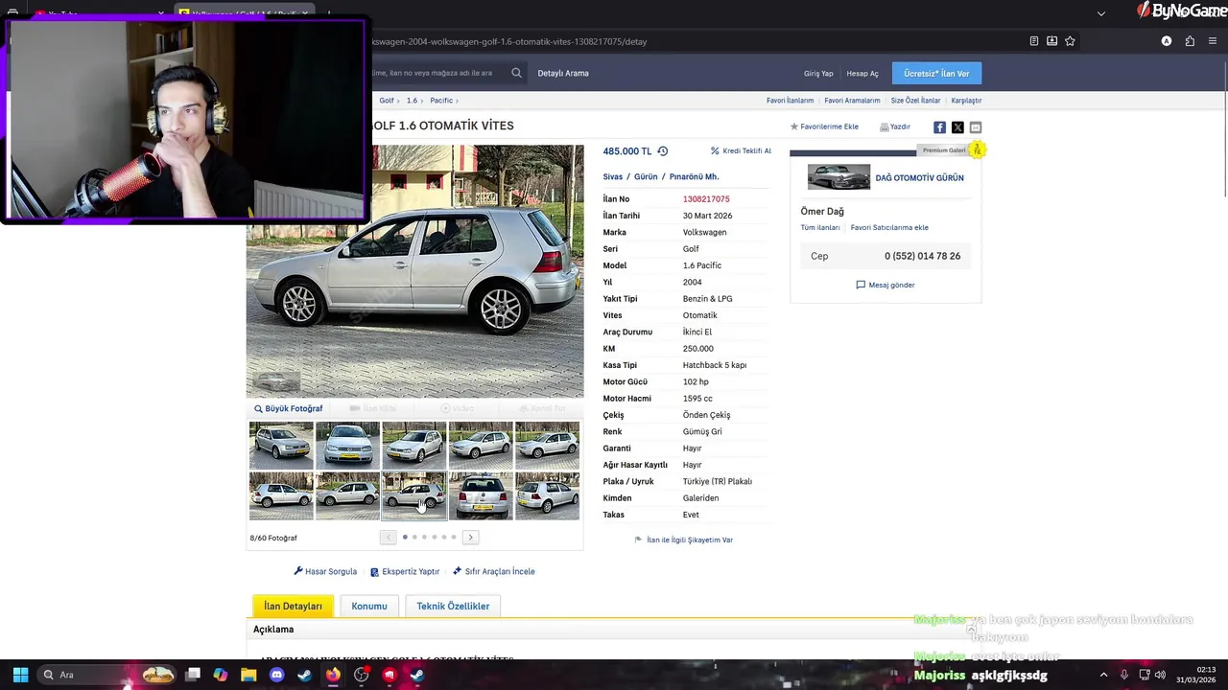Click the site search input field

[x=437, y=73]
